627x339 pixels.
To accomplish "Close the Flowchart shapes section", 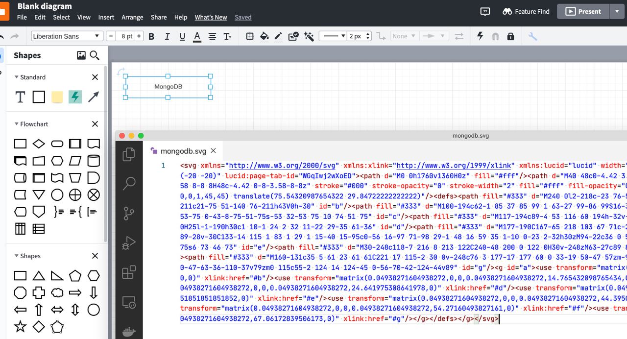I will point(95,124).
